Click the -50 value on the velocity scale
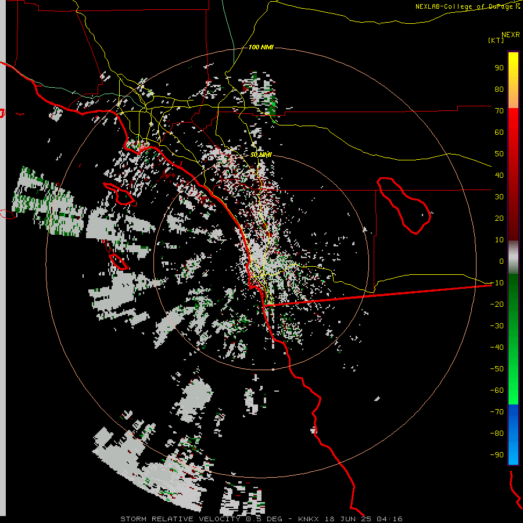This screenshot has height=523, width=523. point(497,369)
